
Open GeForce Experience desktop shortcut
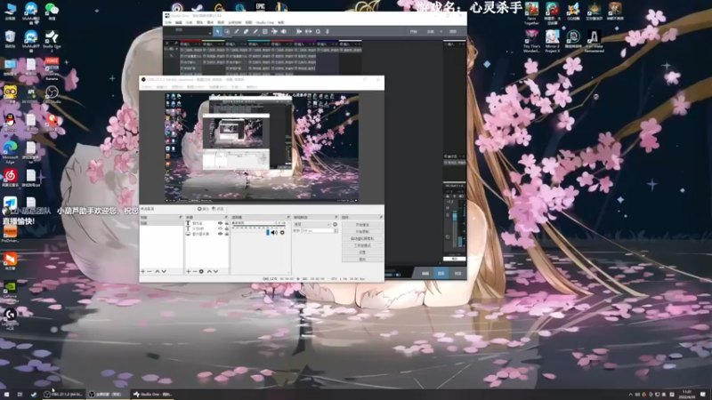pos(10,291)
